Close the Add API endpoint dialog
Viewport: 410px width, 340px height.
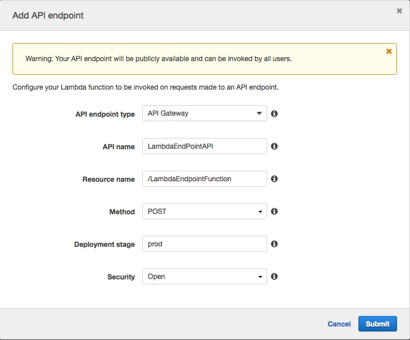tap(399, 11)
